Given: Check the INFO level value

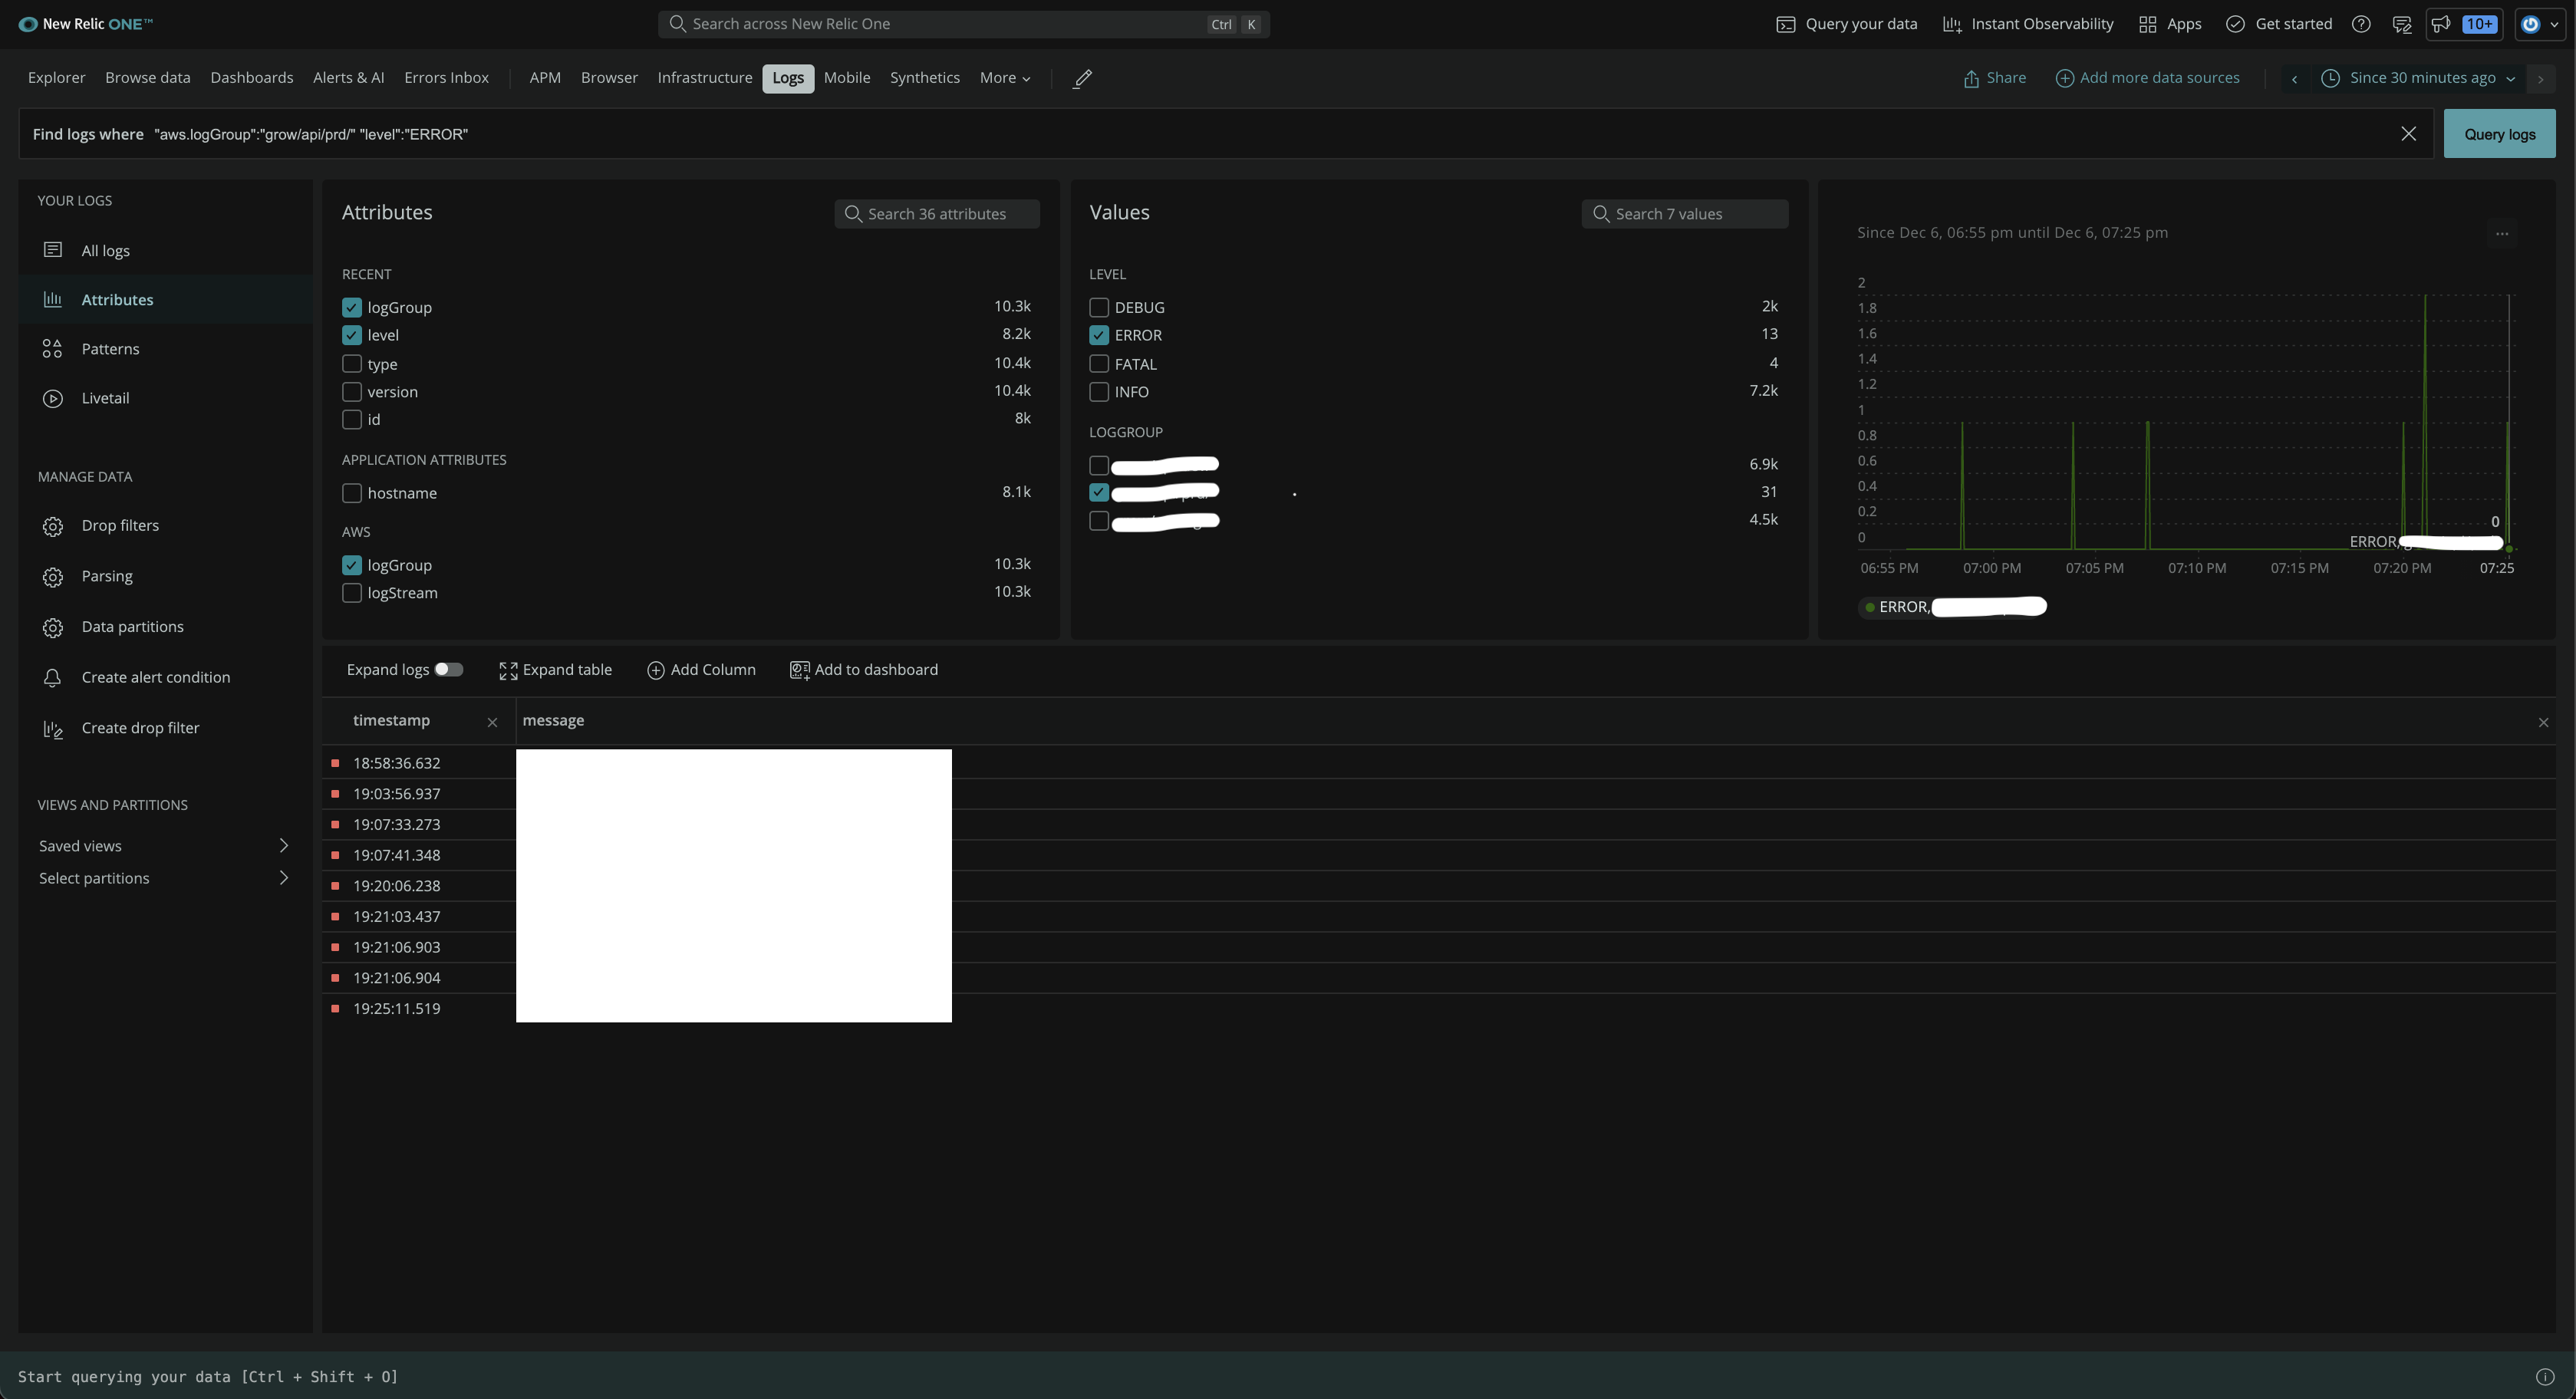Looking at the screenshot, I should (1099, 392).
